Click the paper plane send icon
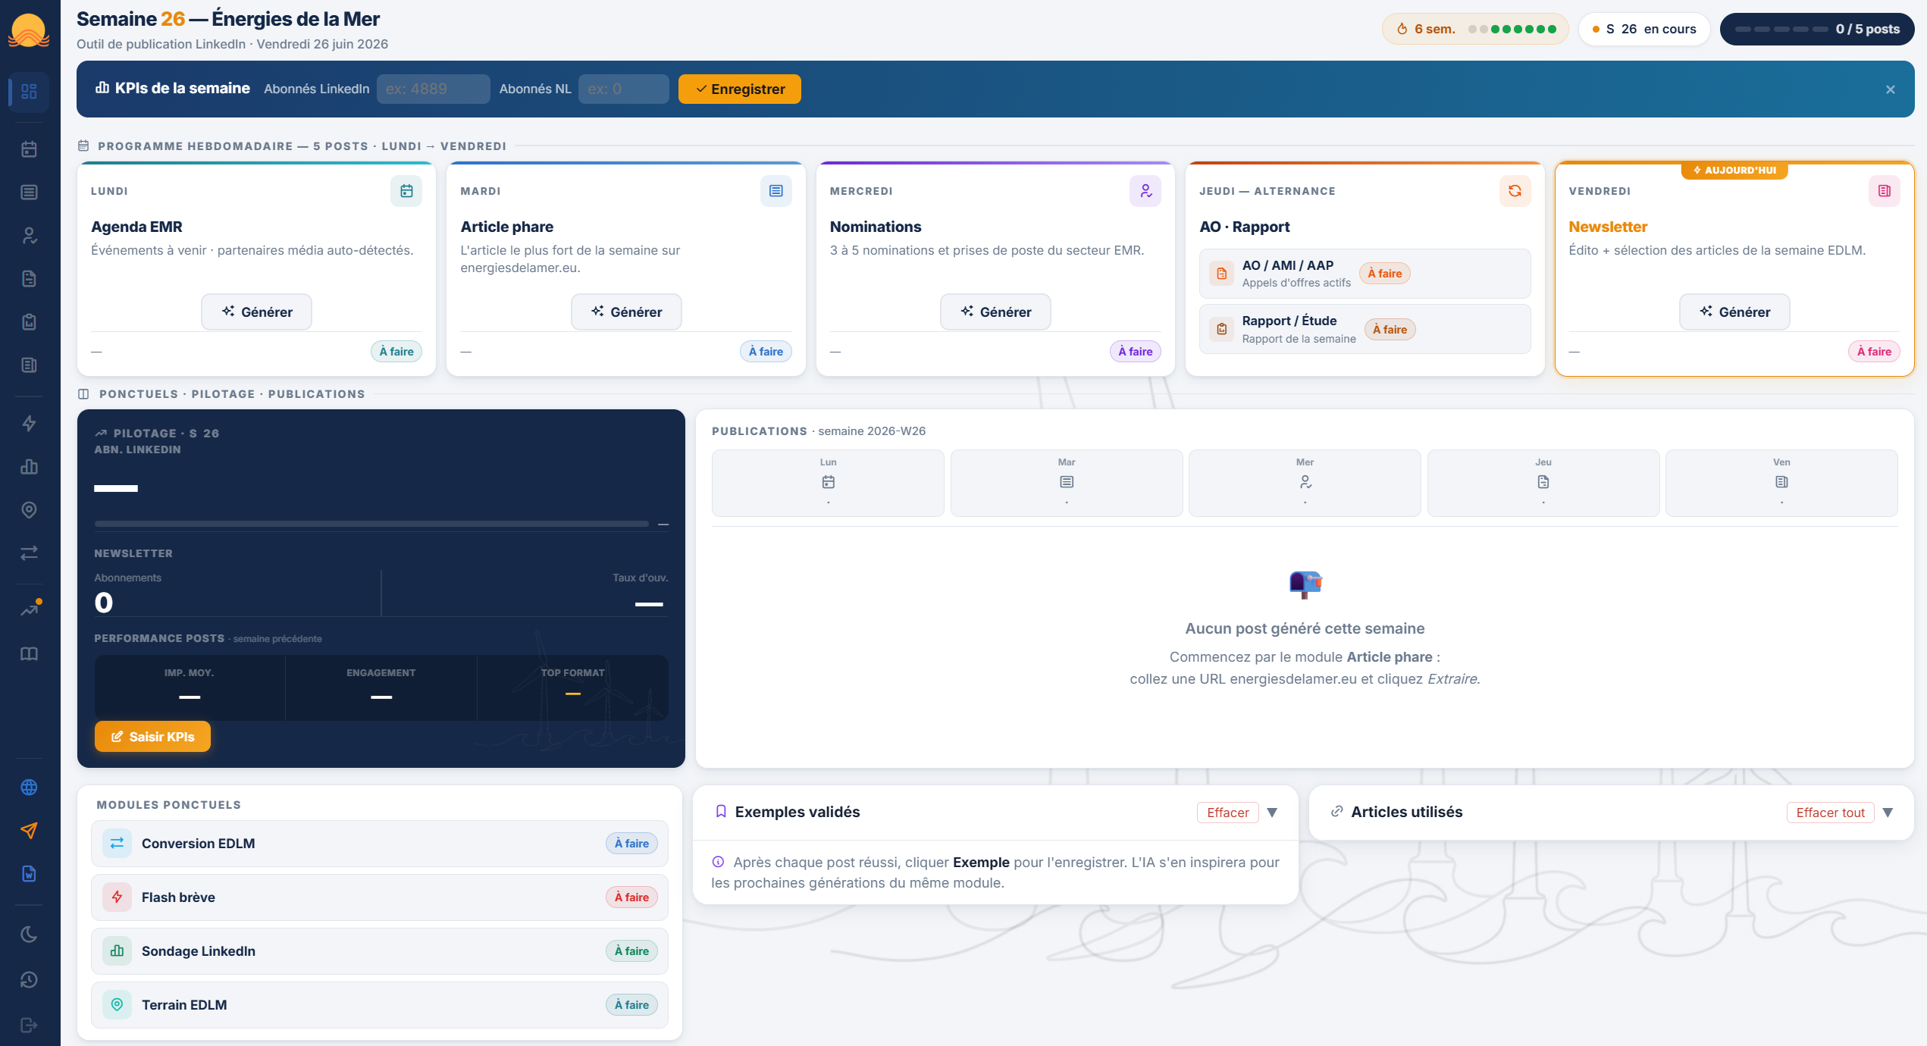Screen dimensions: 1927x1046 pyautogui.click(x=29, y=831)
